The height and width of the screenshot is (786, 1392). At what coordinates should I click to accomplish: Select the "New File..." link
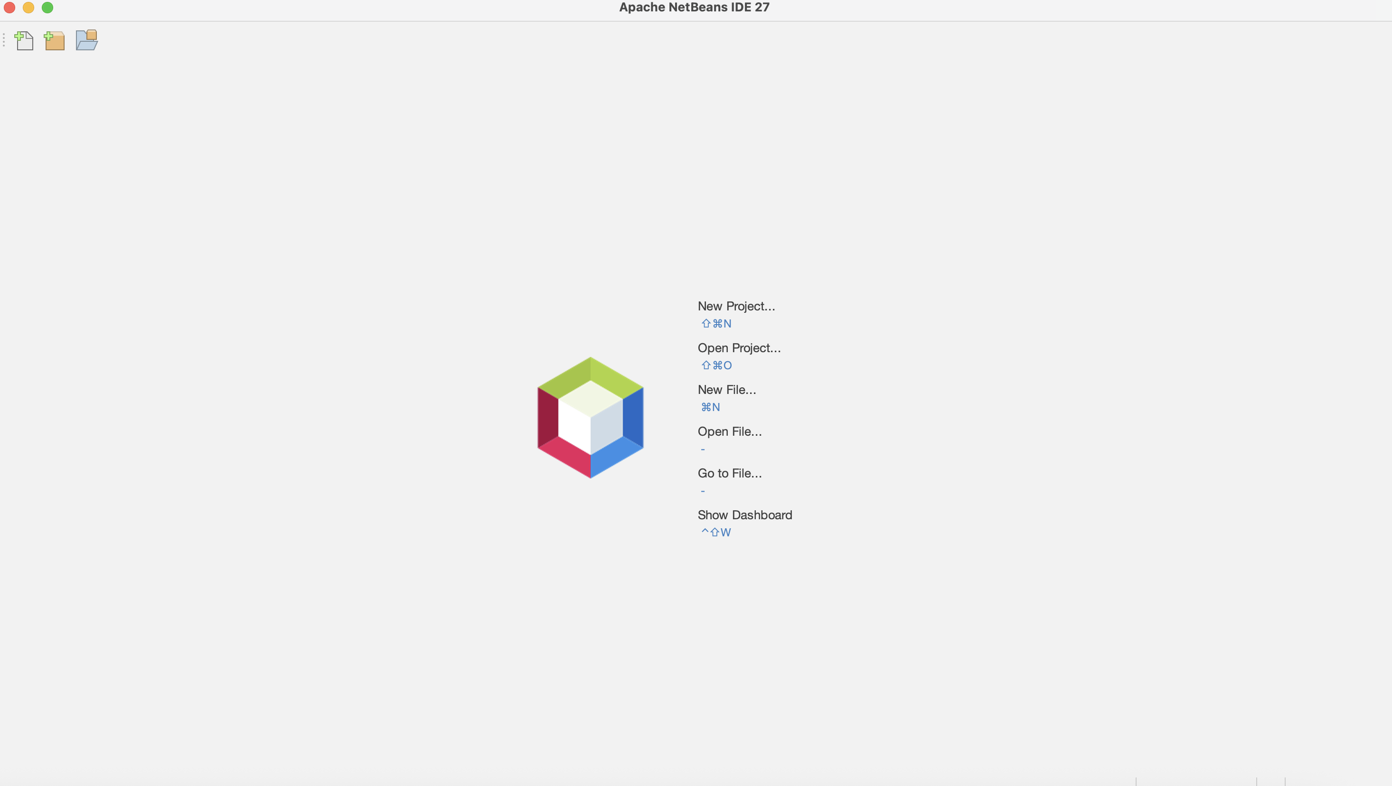tap(726, 390)
